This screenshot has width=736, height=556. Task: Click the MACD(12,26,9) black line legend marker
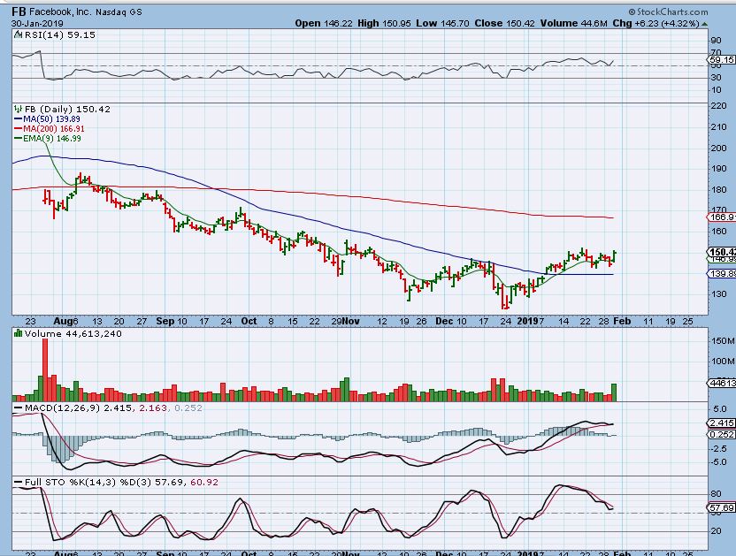coord(18,408)
